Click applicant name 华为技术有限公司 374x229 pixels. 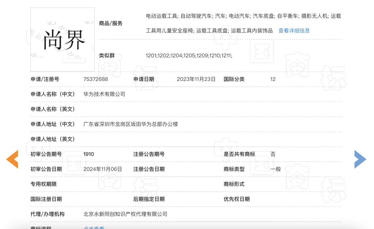[x=104, y=94]
